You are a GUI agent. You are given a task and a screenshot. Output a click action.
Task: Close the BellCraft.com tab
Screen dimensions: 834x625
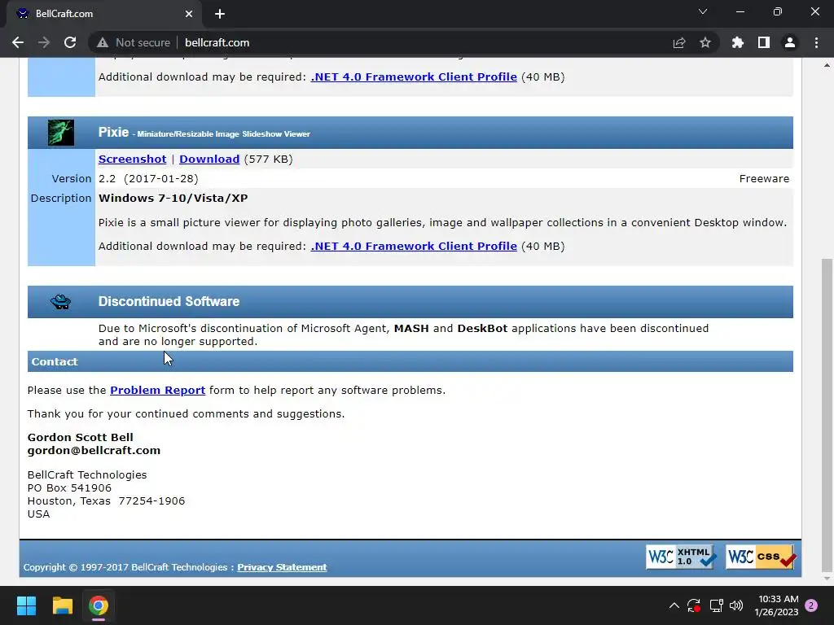189,14
